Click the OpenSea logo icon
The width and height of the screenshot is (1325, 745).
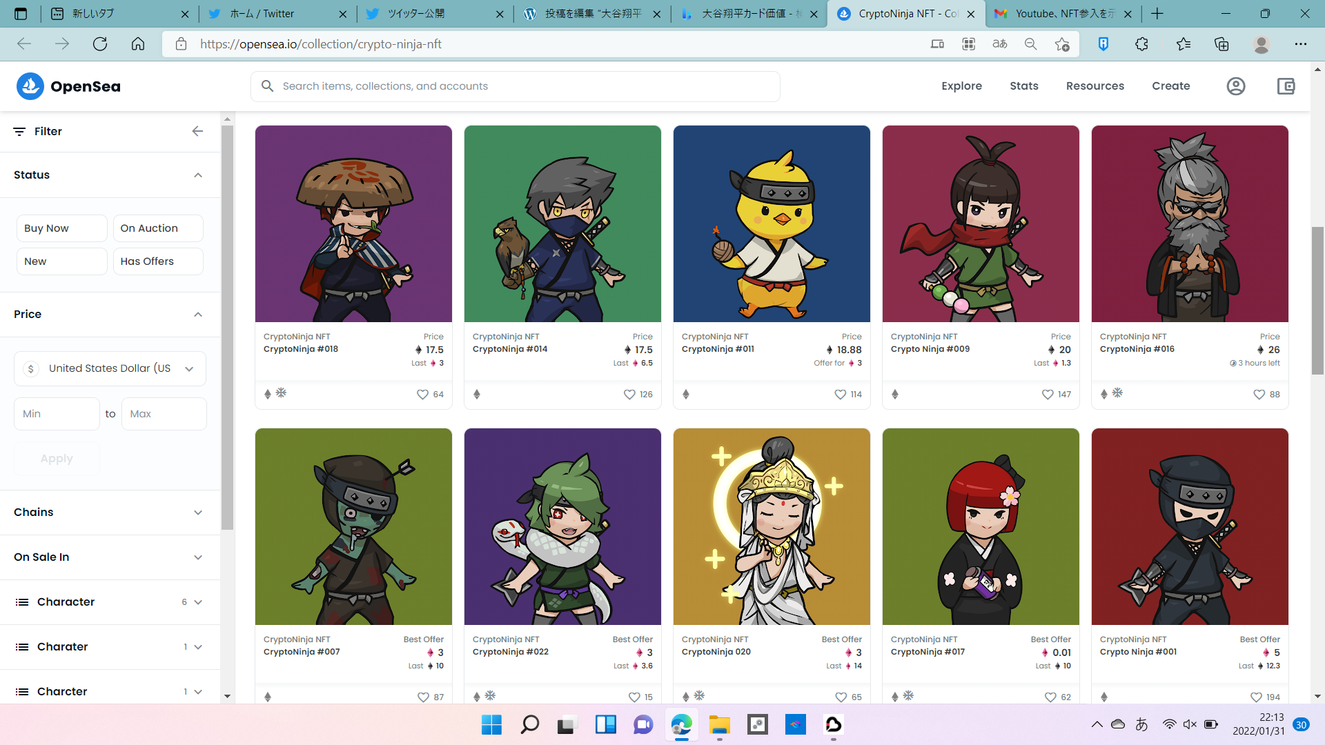point(30,86)
